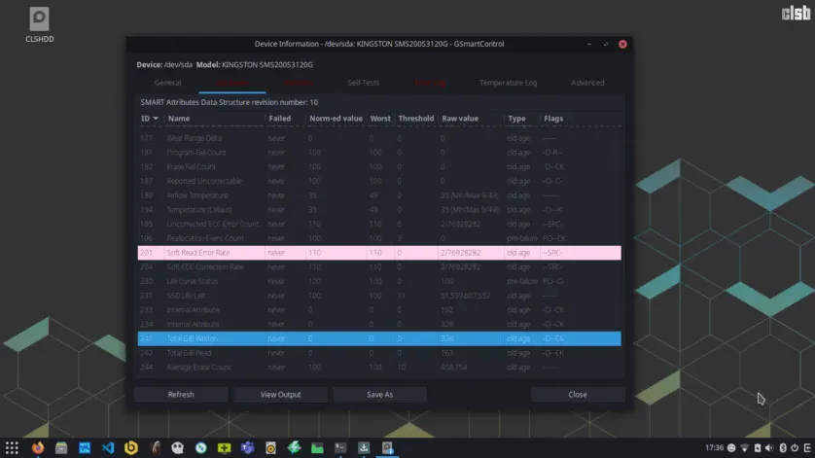The image size is (815, 458).
Task: Switch to the General tab
Action: coord(167,84)
